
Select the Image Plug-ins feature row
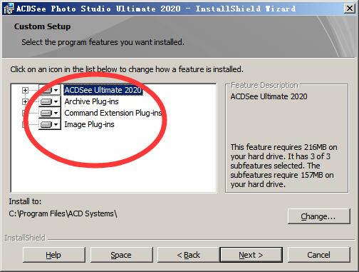(89, 124)
